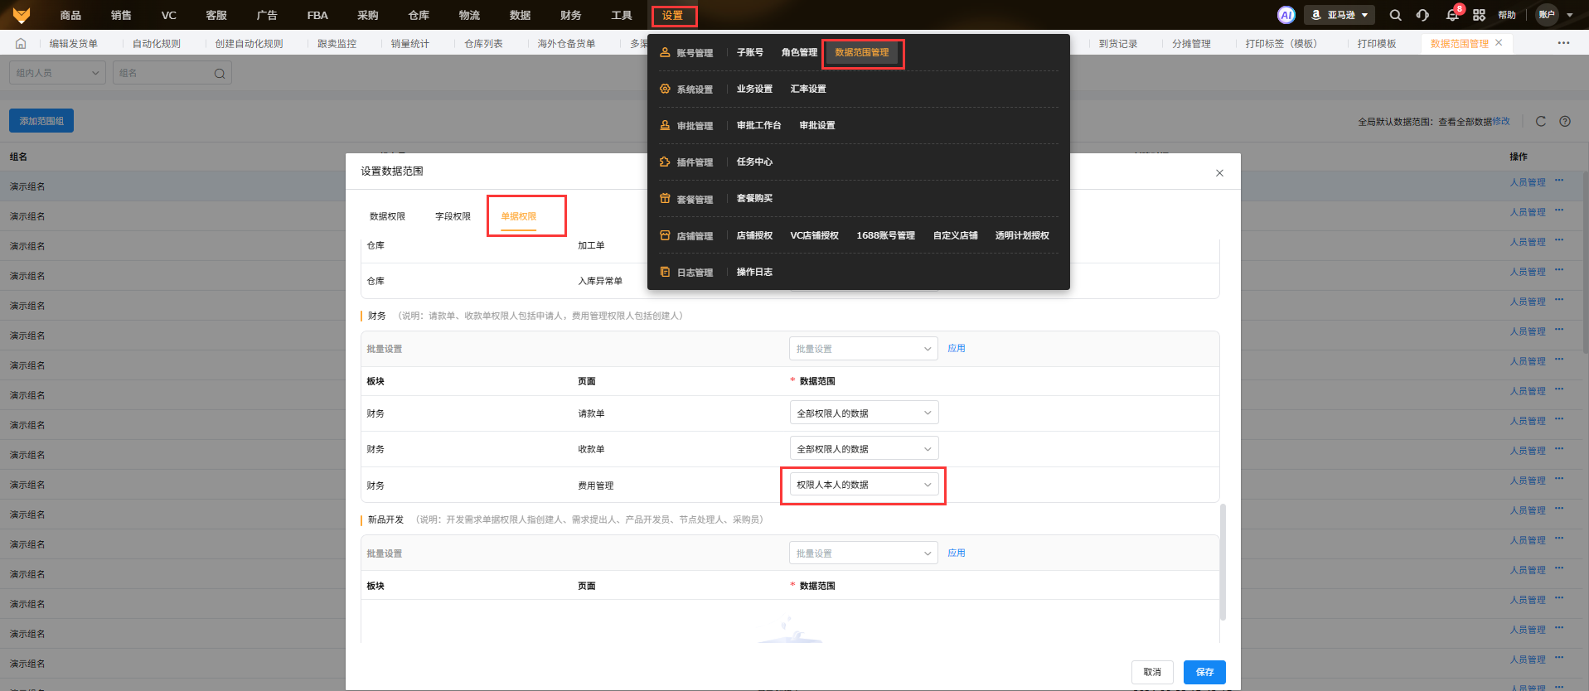Open the 采购 top navigation menu
This screenshot has width=1589, height=691.
coord(368,15)
